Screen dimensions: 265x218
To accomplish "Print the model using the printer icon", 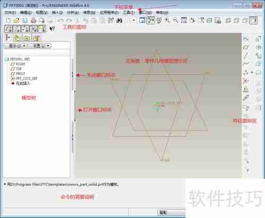I will [33, 21].
